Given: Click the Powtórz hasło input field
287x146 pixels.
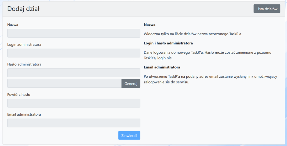Looking at the screenshot, I should (73, 103).
